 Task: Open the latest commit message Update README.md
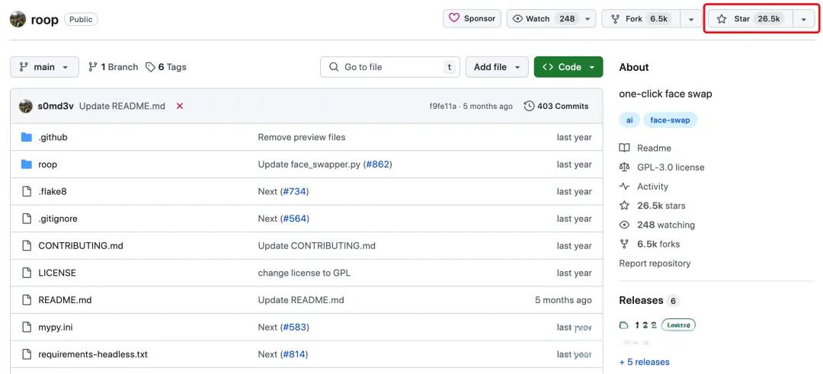(122, 106)
